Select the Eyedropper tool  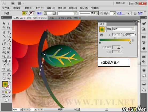point(4,65)
